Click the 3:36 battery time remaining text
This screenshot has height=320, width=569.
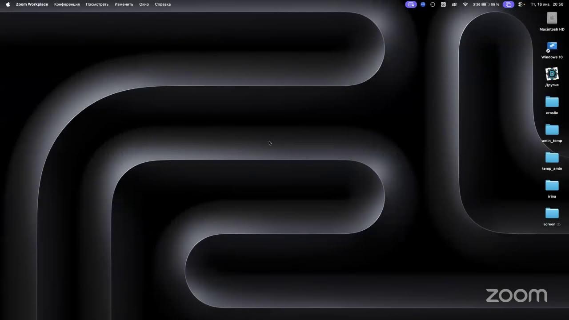click(477, 4)
